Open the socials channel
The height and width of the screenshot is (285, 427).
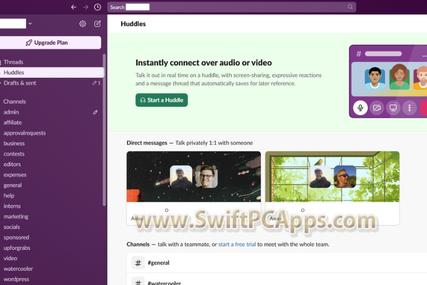pos(12,227)
